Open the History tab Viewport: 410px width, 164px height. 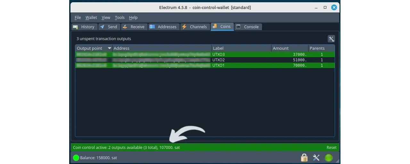(84, 27)
